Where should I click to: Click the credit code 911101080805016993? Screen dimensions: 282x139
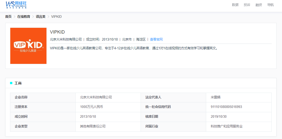(226, 107)
